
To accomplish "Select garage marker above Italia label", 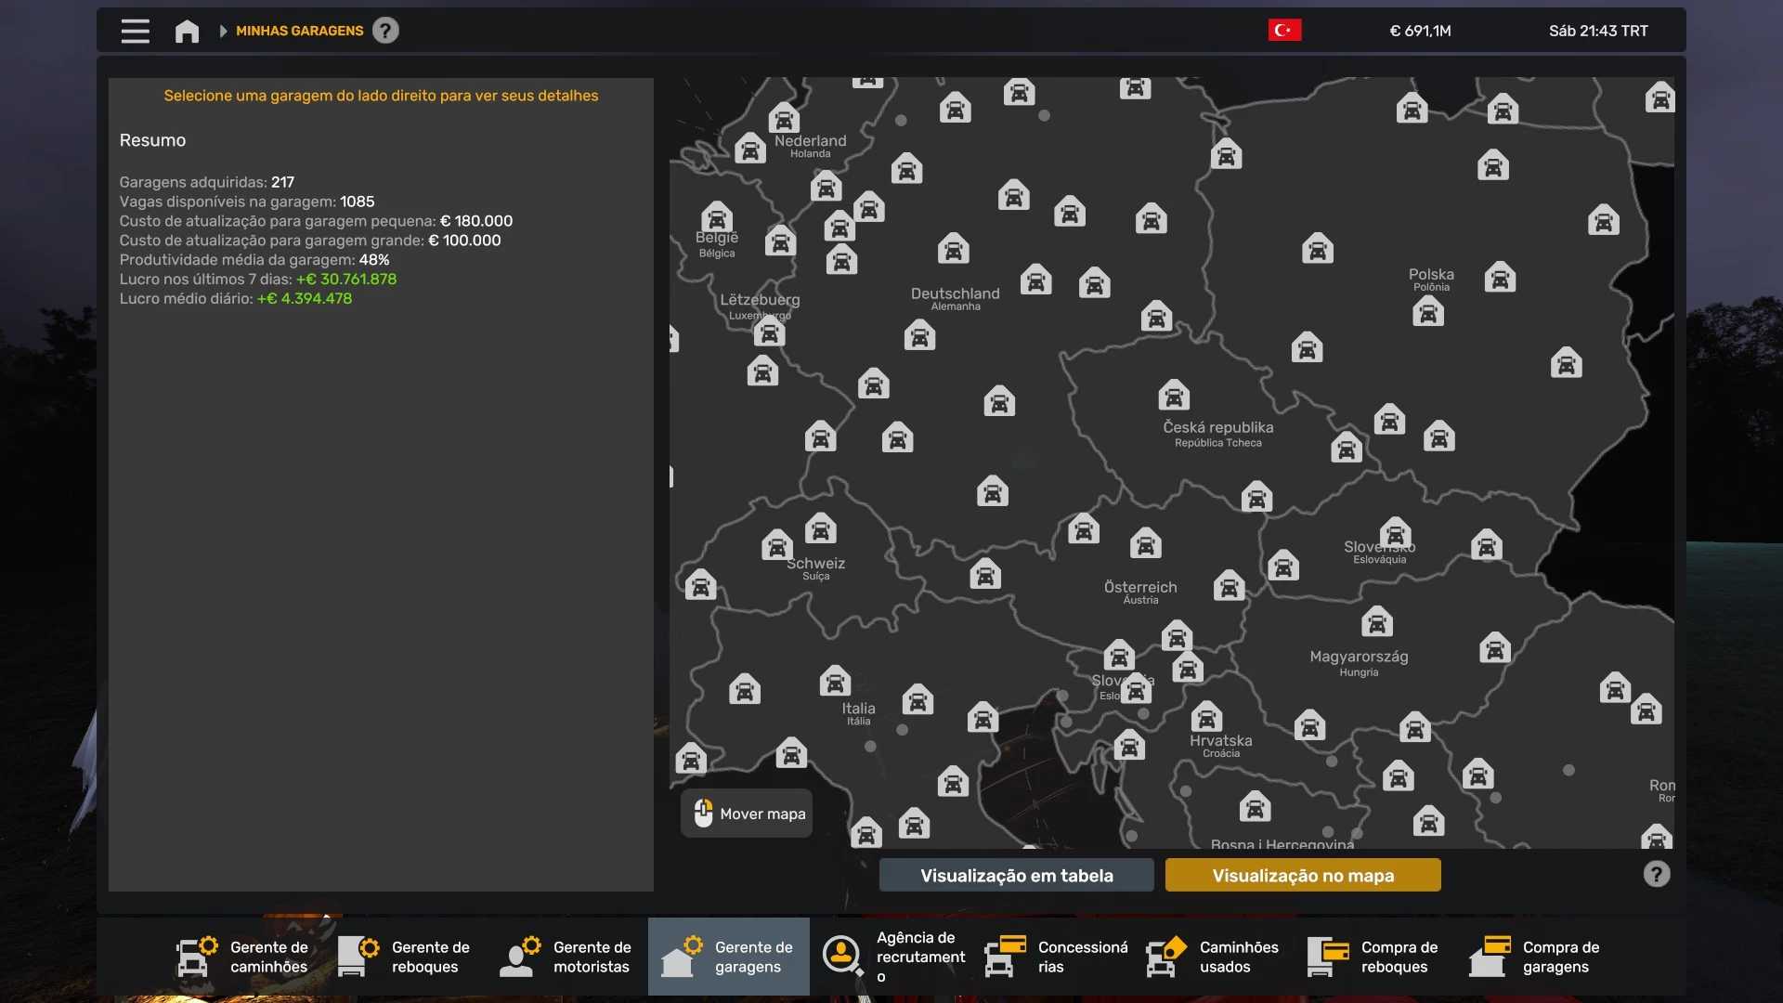I will (x=835, y=682).
